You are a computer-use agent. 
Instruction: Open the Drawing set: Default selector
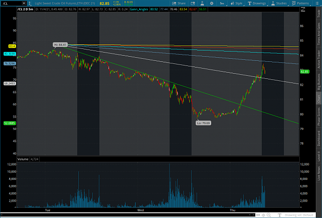coord(299,215)
